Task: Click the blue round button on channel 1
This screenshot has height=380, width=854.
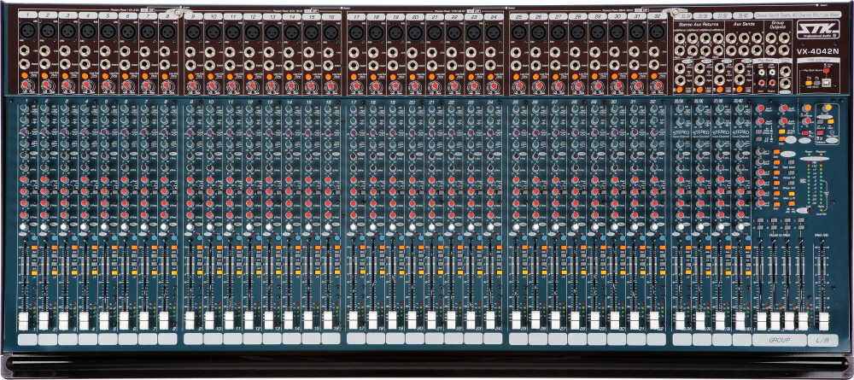Action: pos(34,238)
